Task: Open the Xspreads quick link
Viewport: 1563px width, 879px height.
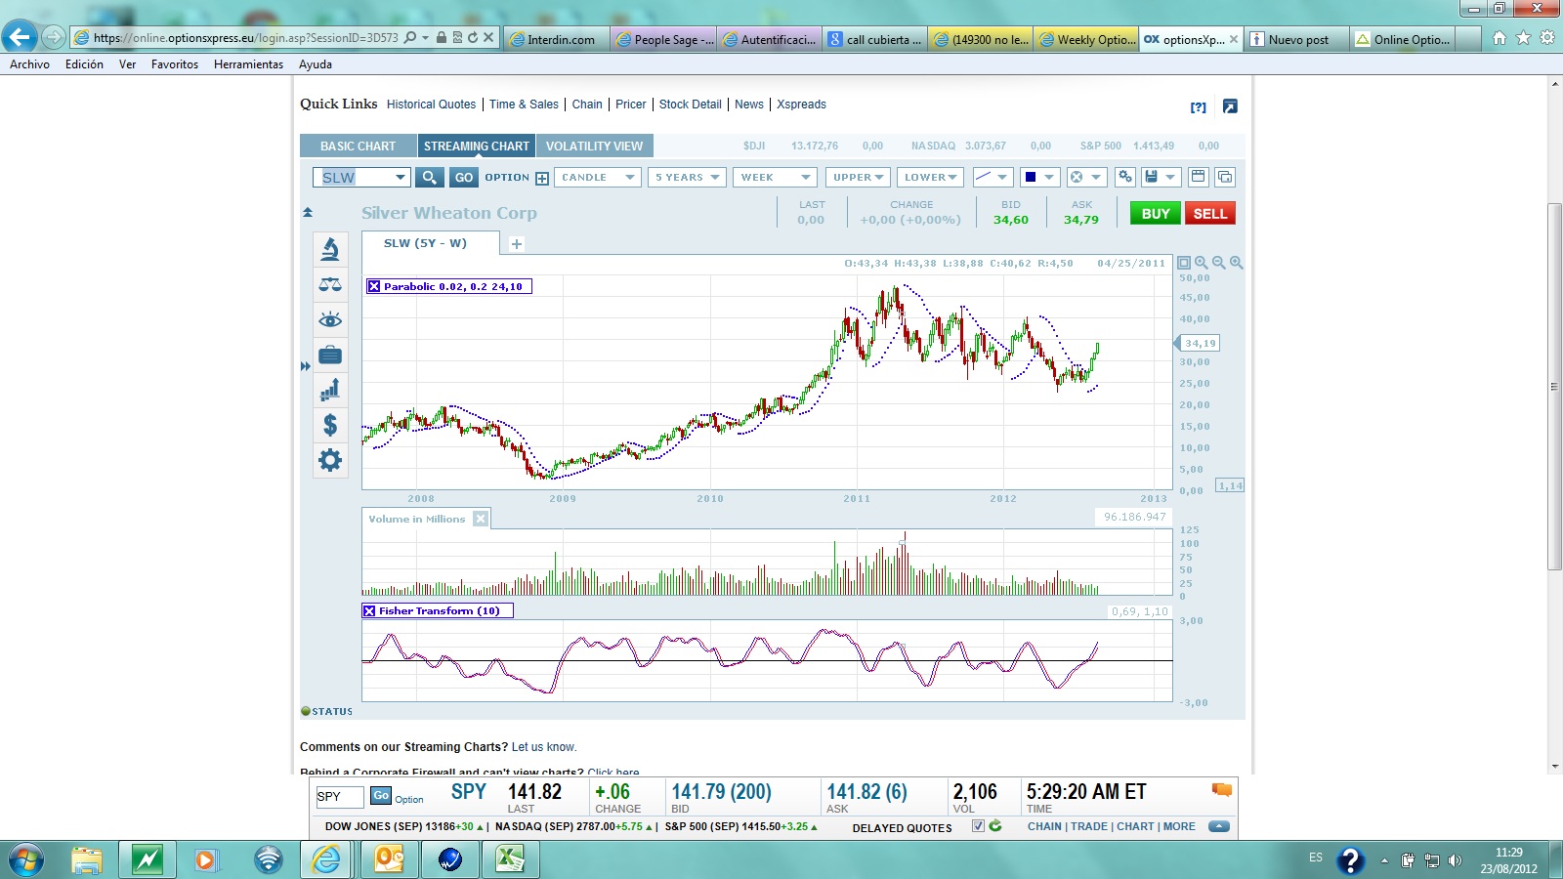Action: click(x=801, y=105)
